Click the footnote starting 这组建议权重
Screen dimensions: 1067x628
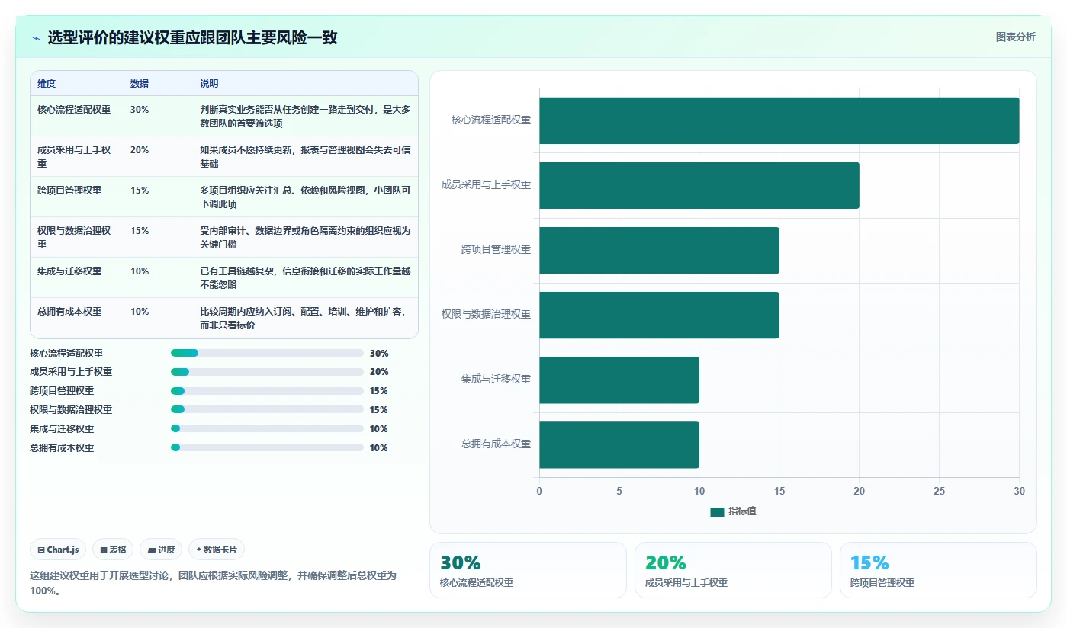pyautogui.click(x=213, y=583)
